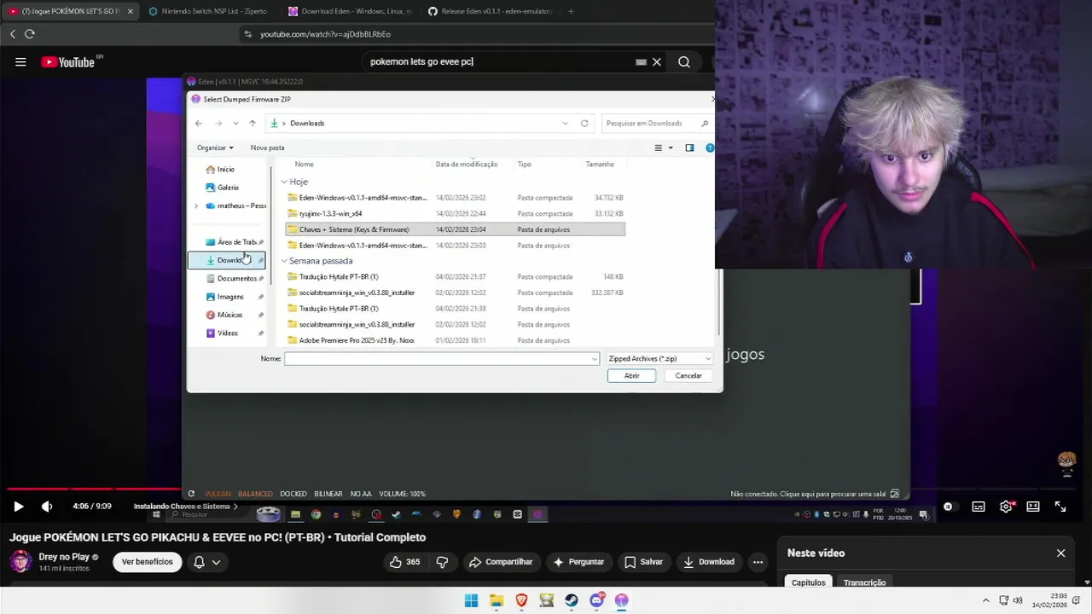Click the Cancelar button
Viewport: 1092px width, 614px height.
tap(688, 376)
